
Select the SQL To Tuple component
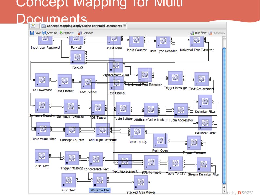click(x=151, y=162)
